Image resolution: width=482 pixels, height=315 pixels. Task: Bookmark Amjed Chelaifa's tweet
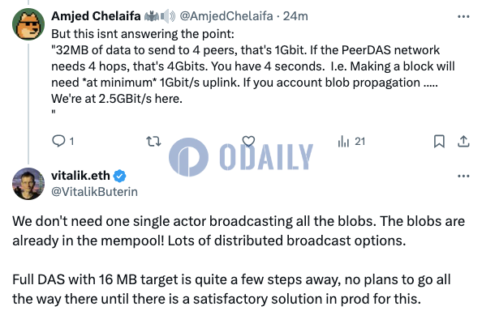pyautogui.click(x=439, y=142)
